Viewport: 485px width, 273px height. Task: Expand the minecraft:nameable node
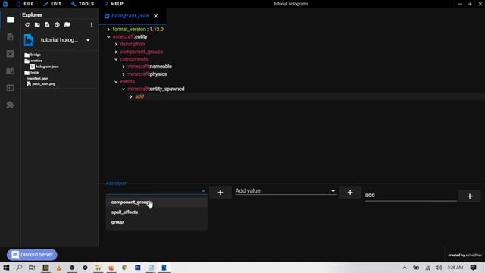click(124, 67)
